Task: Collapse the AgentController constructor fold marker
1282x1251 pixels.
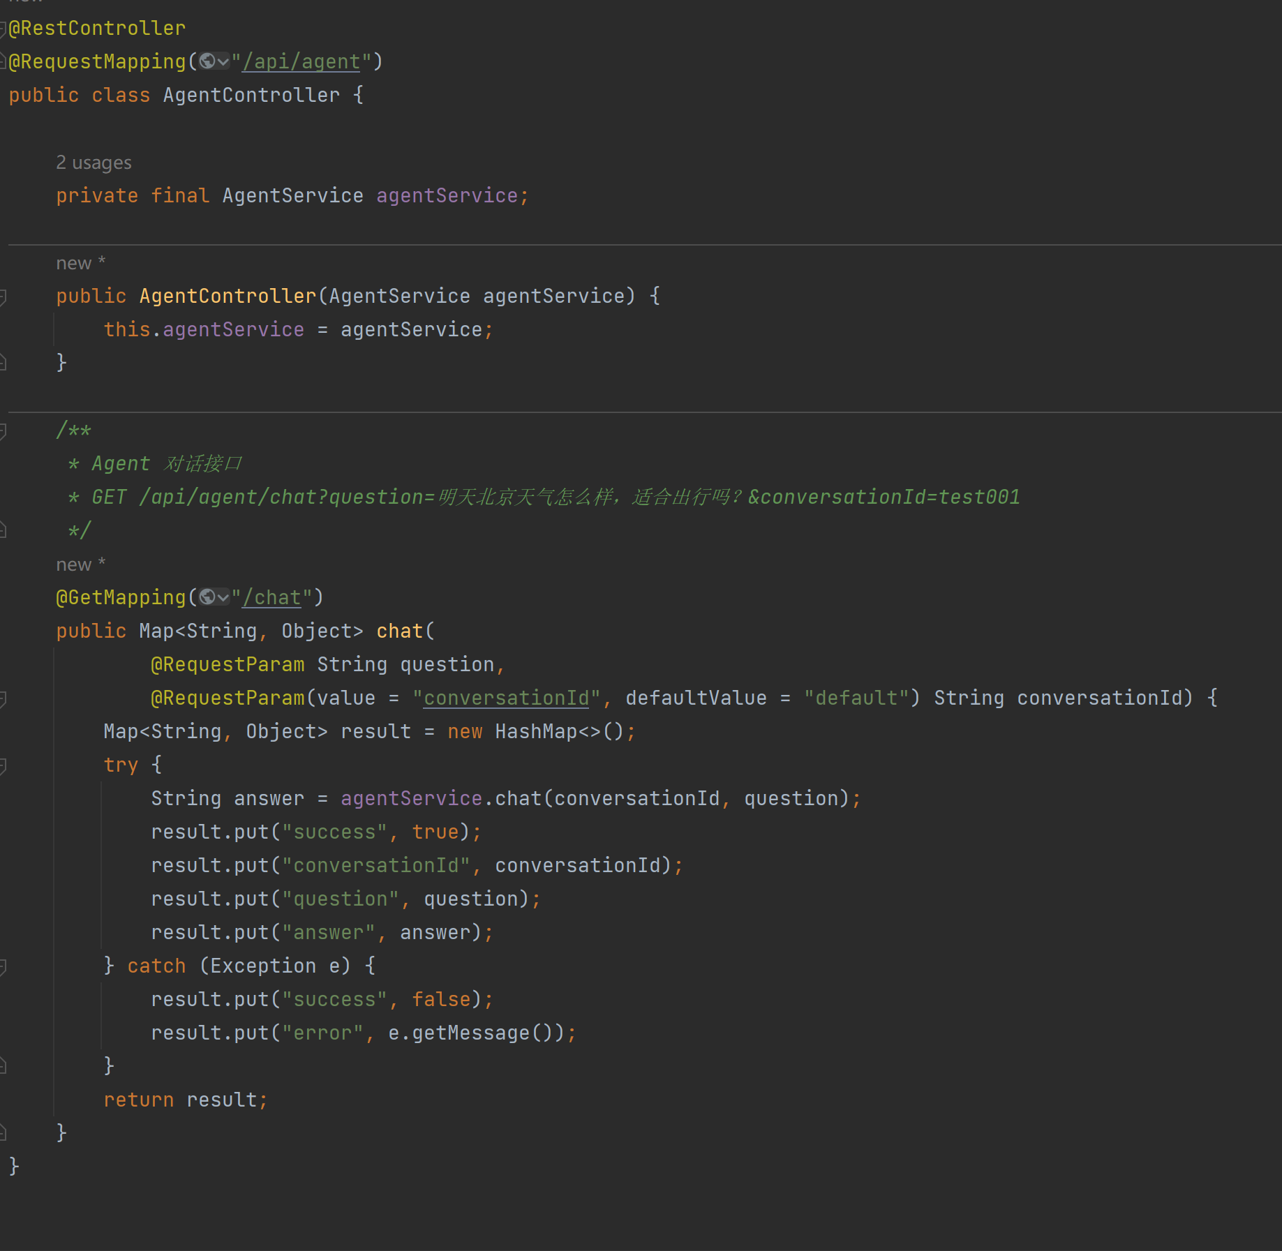Action: click(x=3, y=297)
